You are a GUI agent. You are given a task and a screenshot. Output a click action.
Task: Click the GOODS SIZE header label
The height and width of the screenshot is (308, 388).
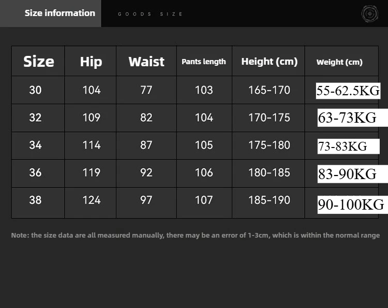pos(150,14)
